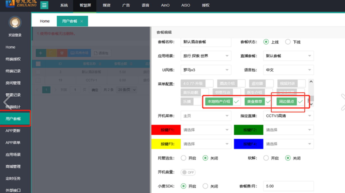Viewport: 345px width, 193px height.
Task: Select 开启 radio for 小度SDK
Action: (183, 186)
